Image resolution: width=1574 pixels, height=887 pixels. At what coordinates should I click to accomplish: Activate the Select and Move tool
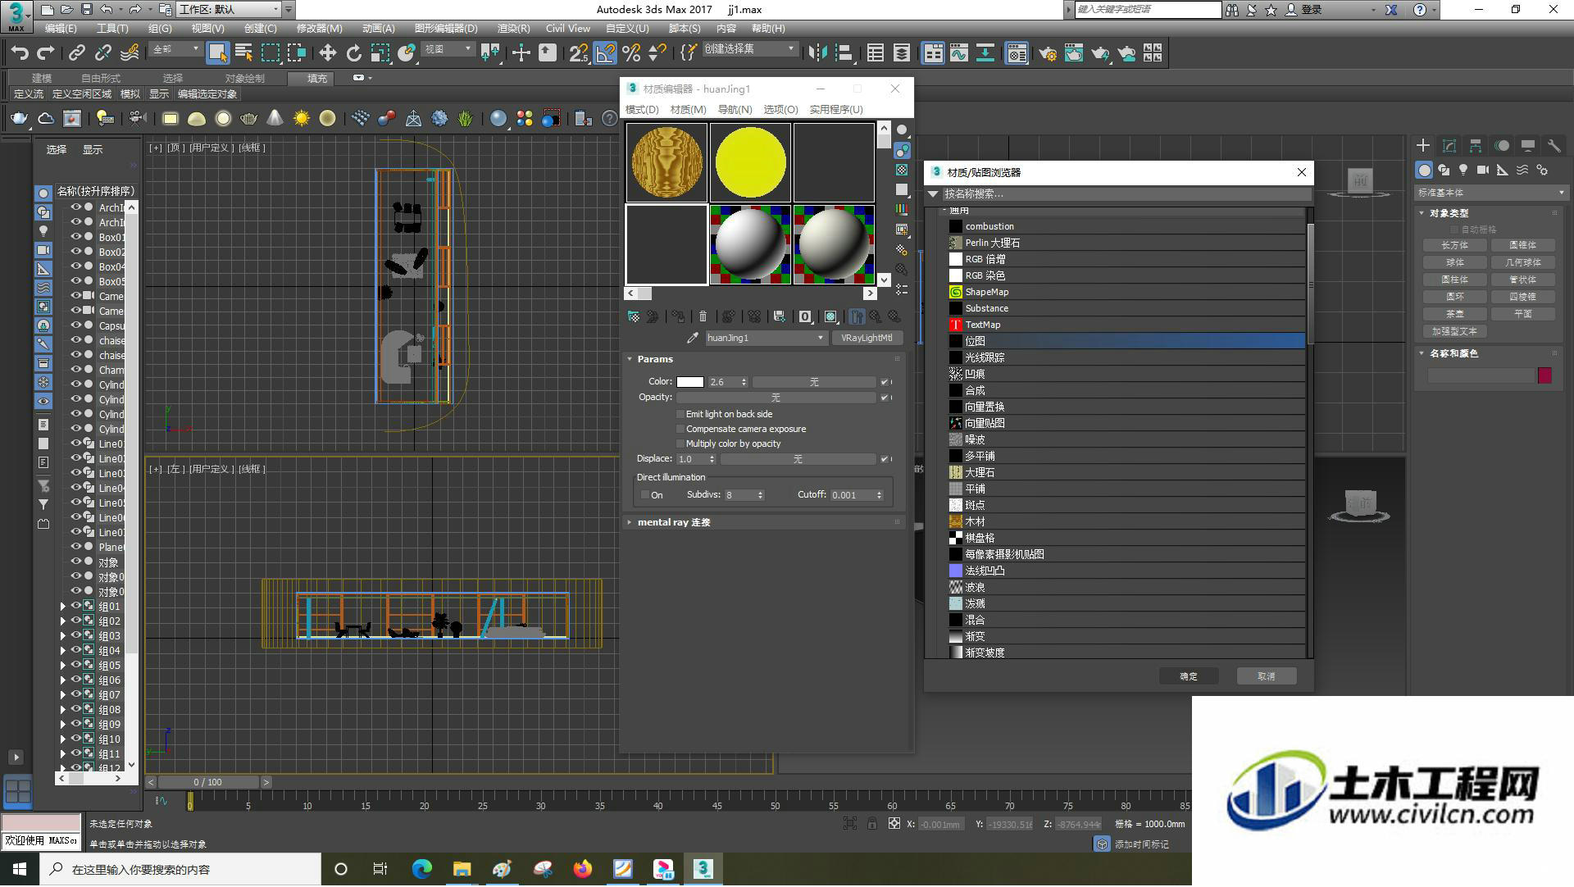coord(327,53)
